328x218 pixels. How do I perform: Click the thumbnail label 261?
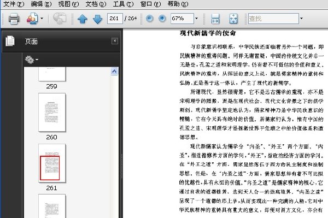(52, 188)
